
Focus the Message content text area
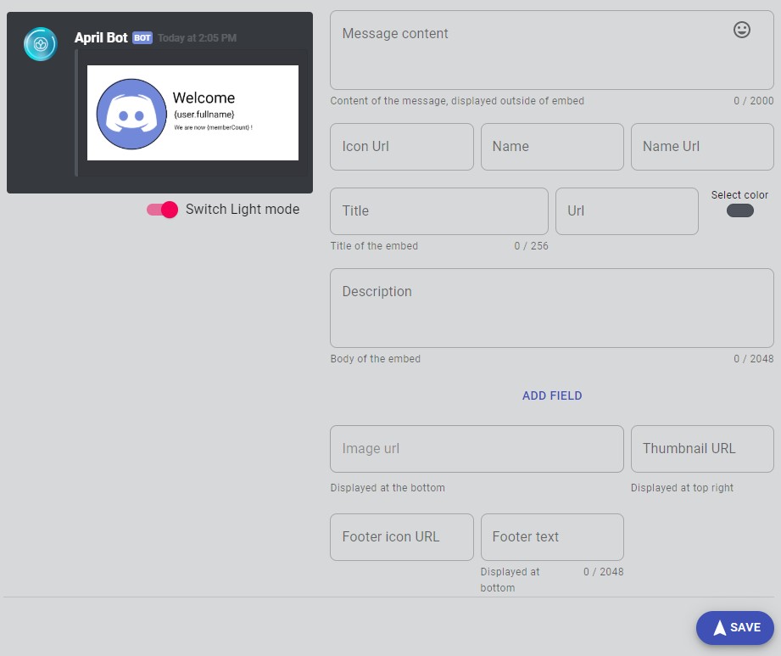552,50
